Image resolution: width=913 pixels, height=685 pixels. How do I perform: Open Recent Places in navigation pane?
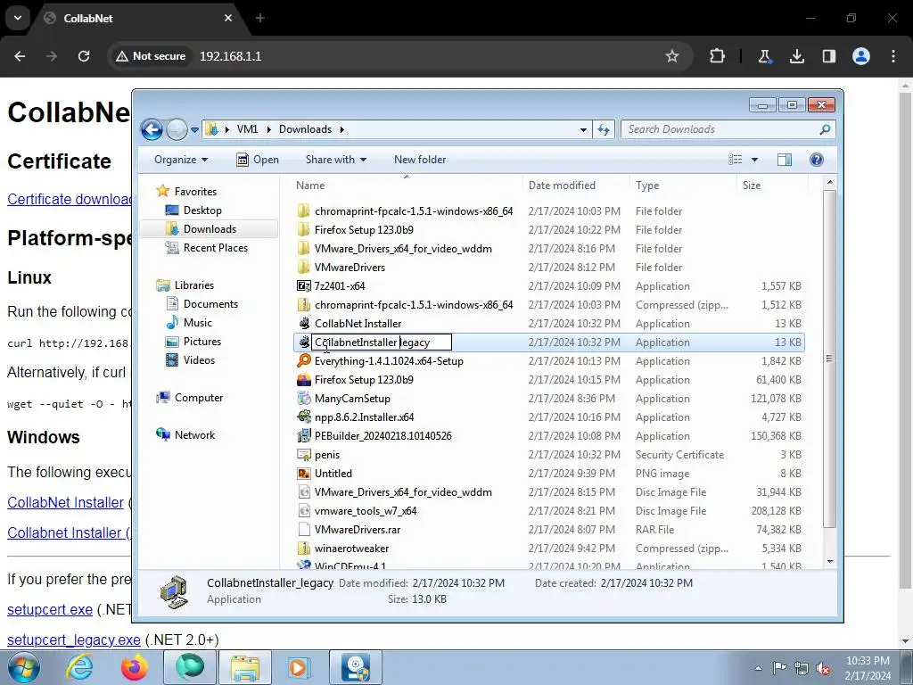[216, 248]
